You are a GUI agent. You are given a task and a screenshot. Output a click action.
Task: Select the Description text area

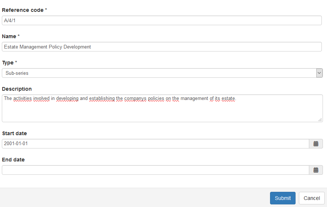pos(162,108)
